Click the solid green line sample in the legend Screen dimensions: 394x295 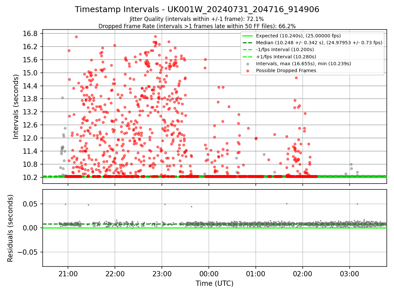pyautogui.click(x=248, y=36)
